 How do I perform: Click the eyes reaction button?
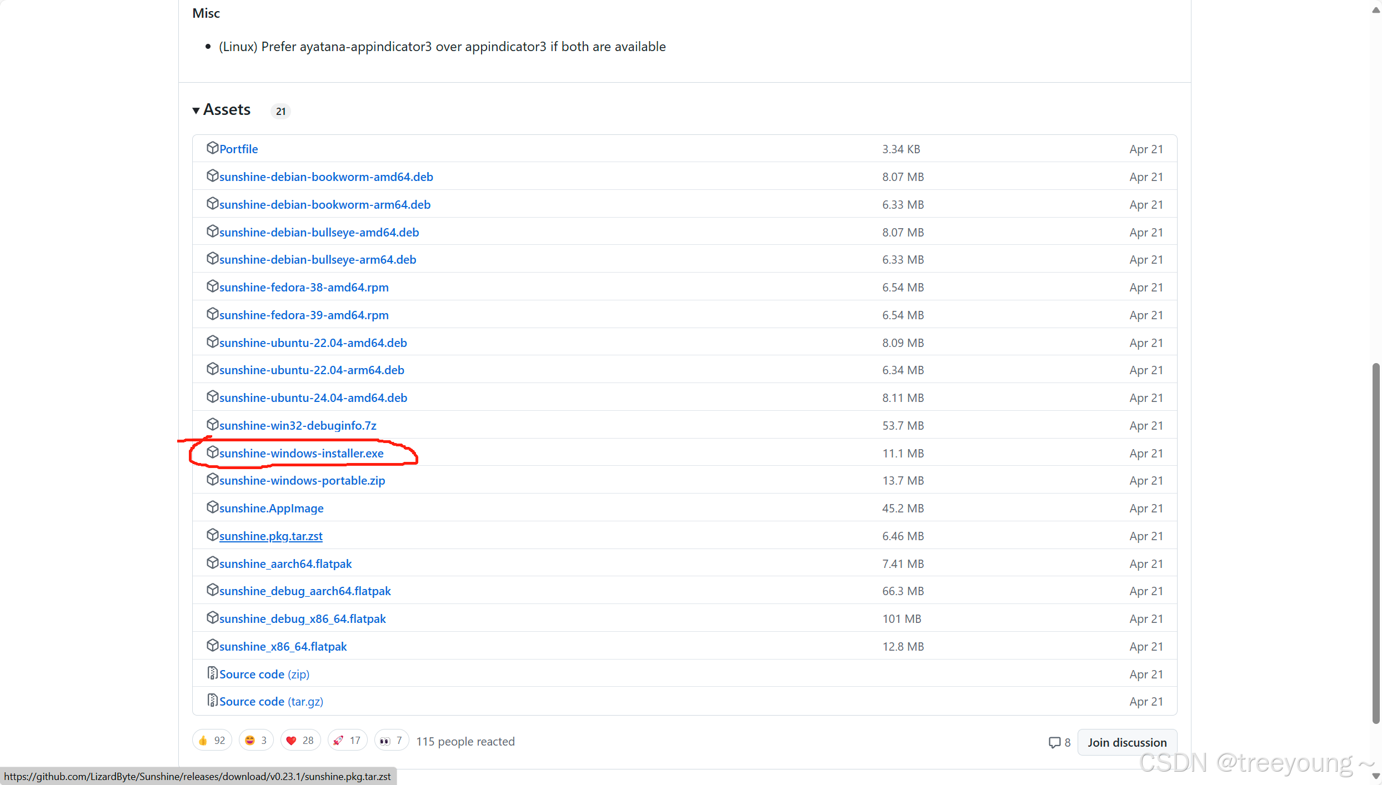pos(391,741)
